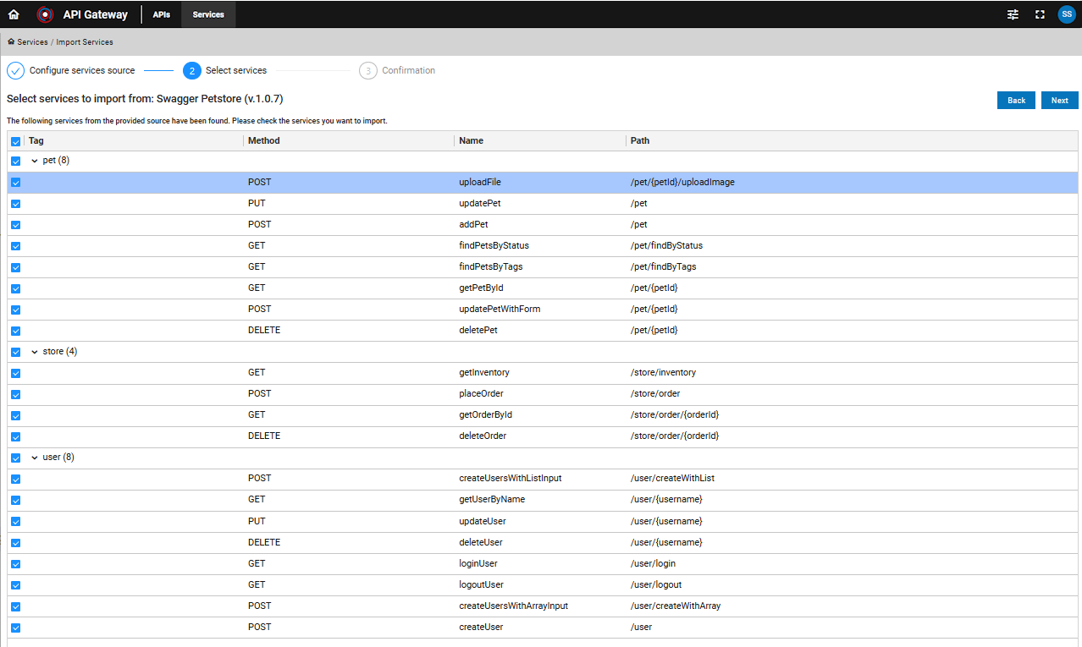
Task: Click the /user/createWithArray path
Action: point(676,606)
